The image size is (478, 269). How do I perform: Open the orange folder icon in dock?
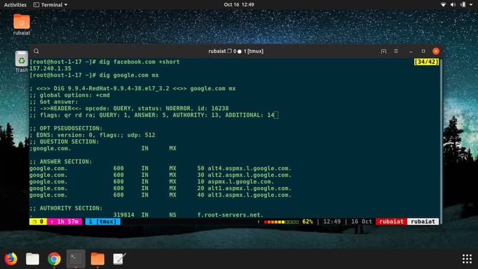(97, 258)
